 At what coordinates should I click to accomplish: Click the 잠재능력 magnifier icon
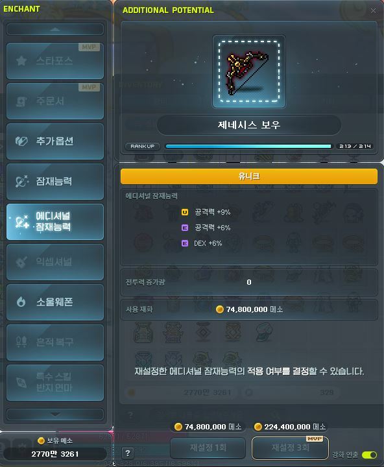tap(21, 181)
